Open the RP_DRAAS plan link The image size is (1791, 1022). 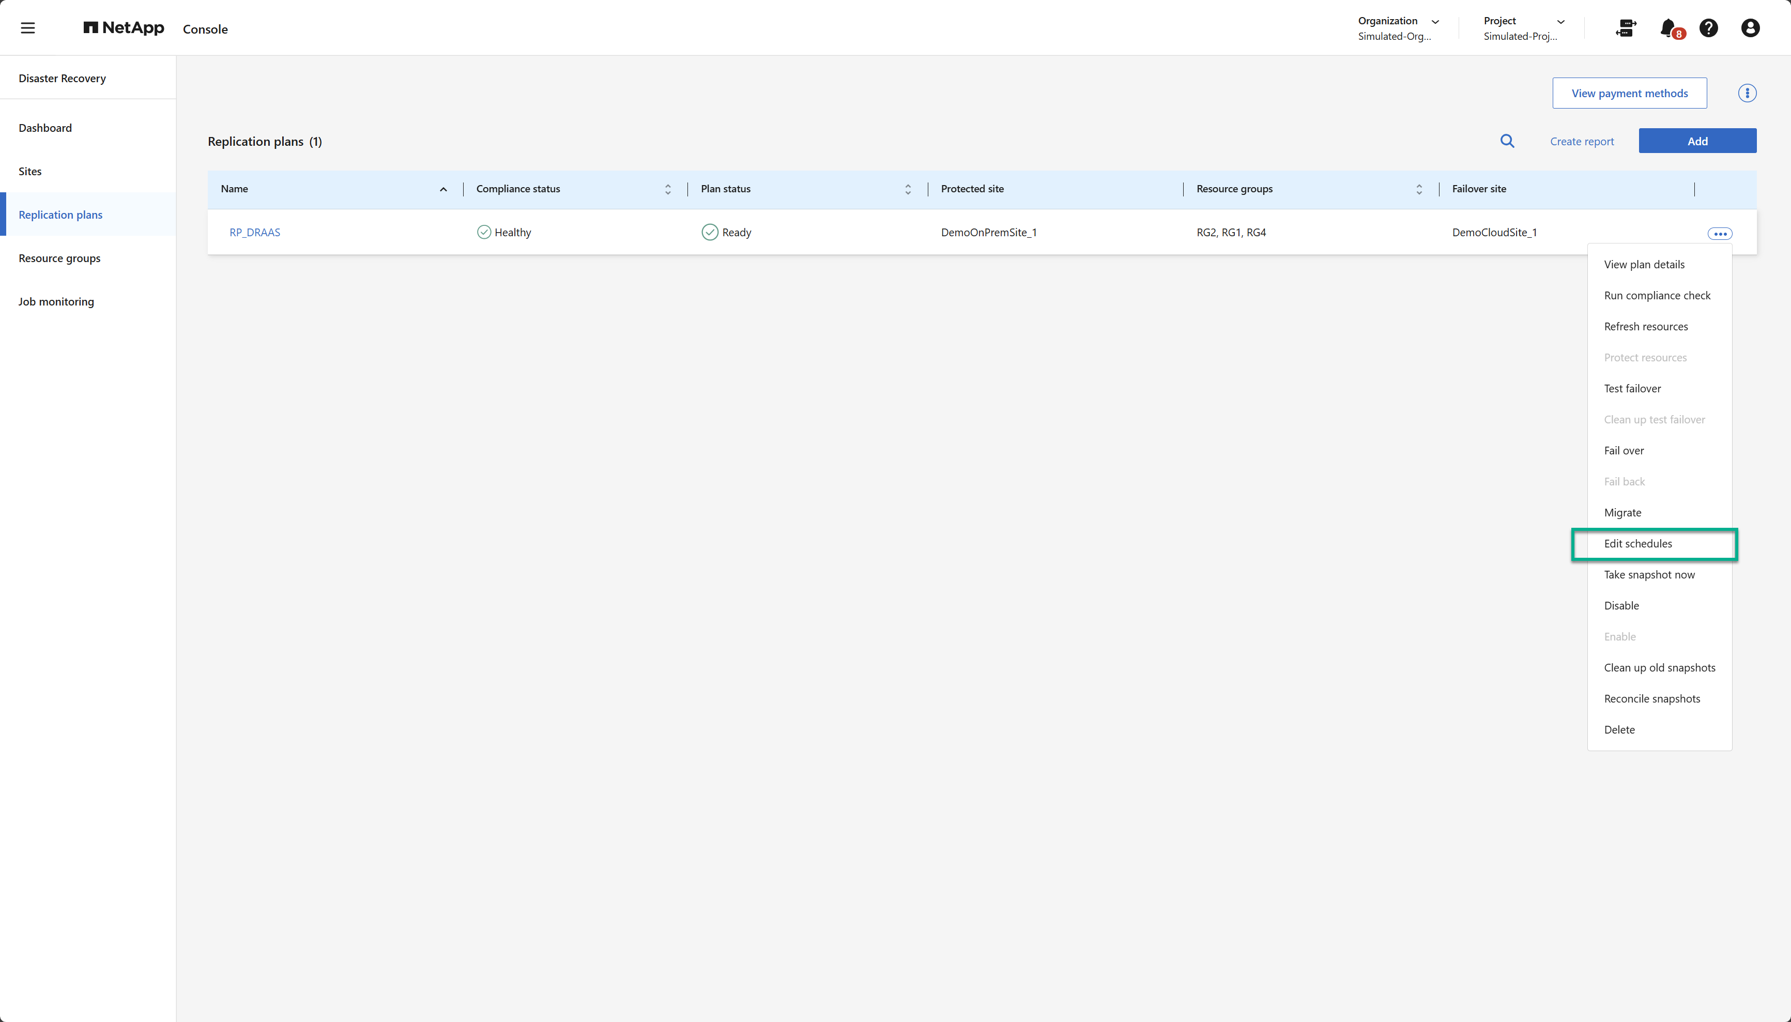[255, 232]
